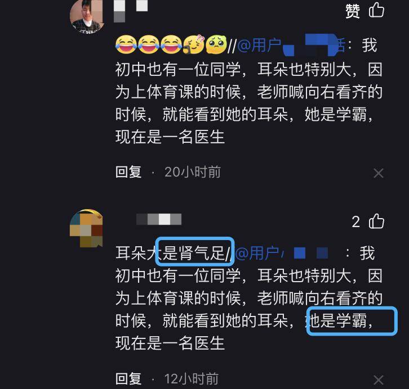Tap the like count number 2
The image size is (409, 389).
click(356, 222)
